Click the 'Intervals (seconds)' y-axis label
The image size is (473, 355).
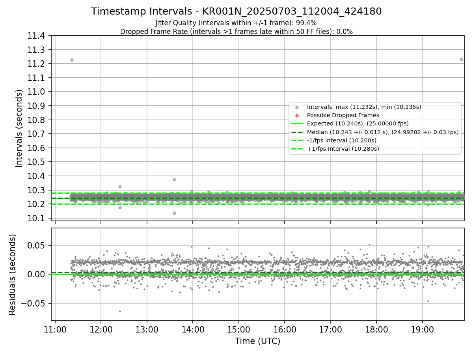[x=19, y=128]
